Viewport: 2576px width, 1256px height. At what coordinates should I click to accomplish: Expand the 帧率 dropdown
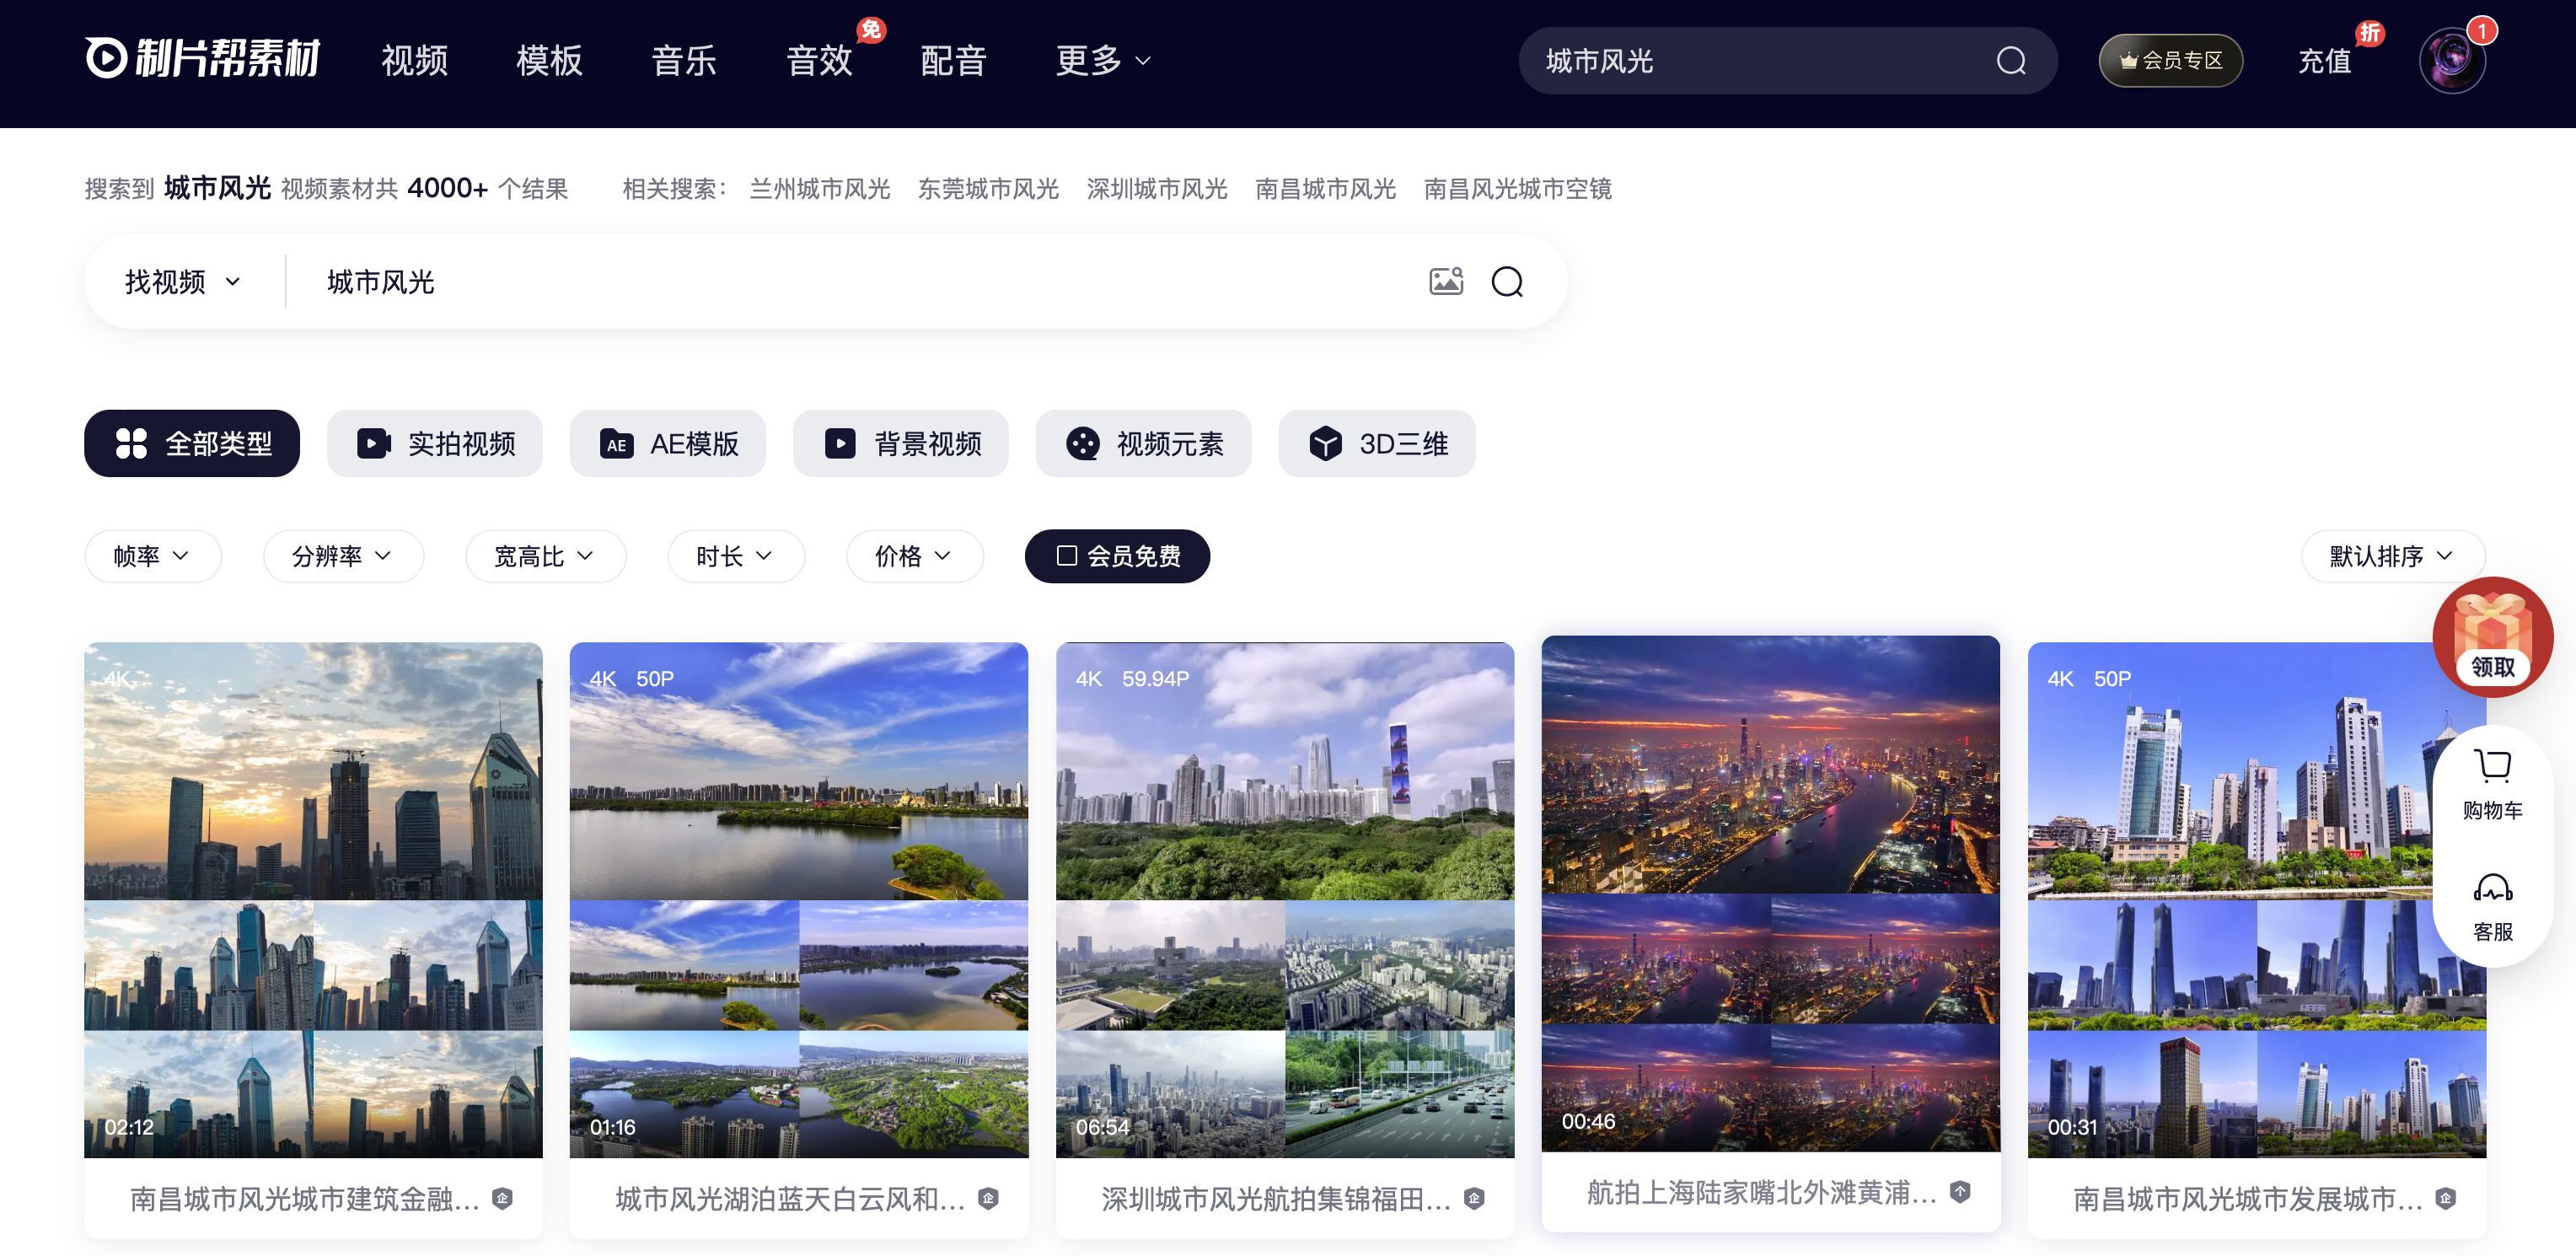(152, 556)
